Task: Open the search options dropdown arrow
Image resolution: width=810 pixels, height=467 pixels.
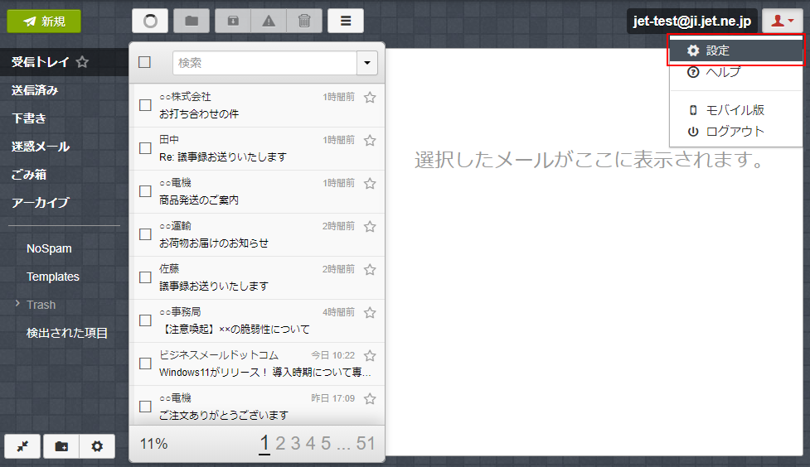Action: (367, 63)
